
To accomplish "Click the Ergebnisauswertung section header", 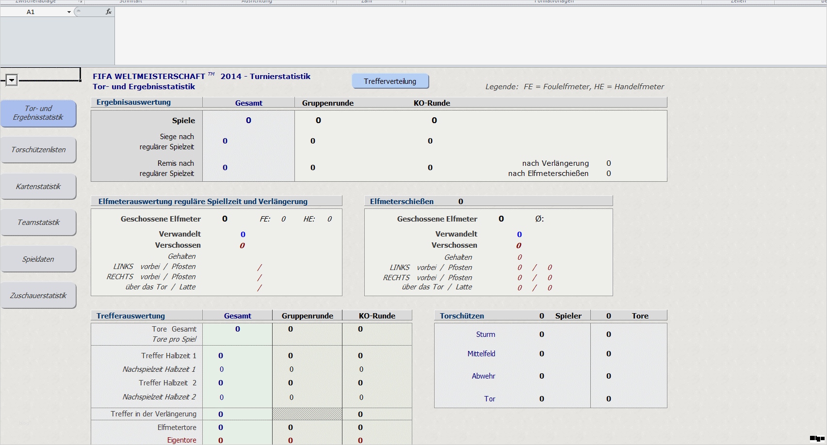I will (x=133, y=102).
